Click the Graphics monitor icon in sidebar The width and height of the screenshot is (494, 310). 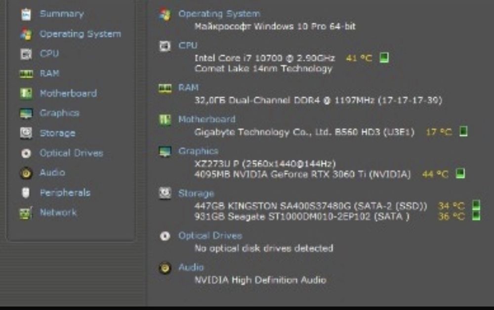click(x=26, y=114)
